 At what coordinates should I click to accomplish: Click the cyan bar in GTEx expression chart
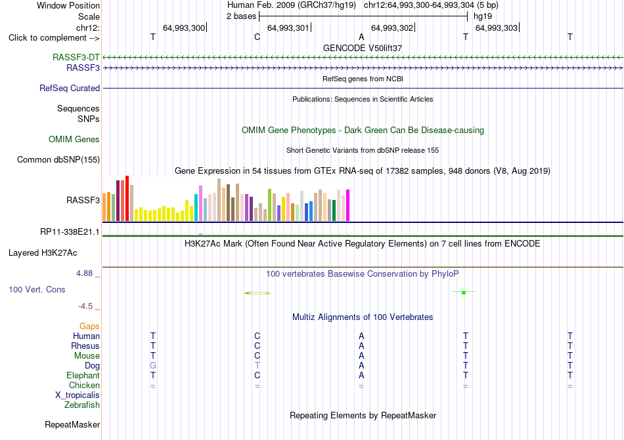tap(196, 207)
